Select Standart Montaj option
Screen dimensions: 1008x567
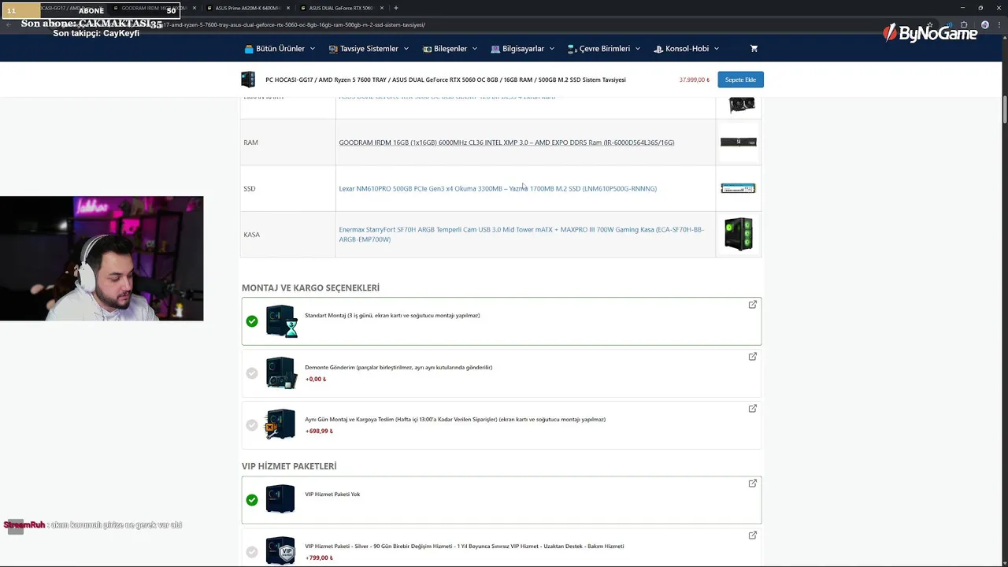pyautogui.click(x=252, y=321)
